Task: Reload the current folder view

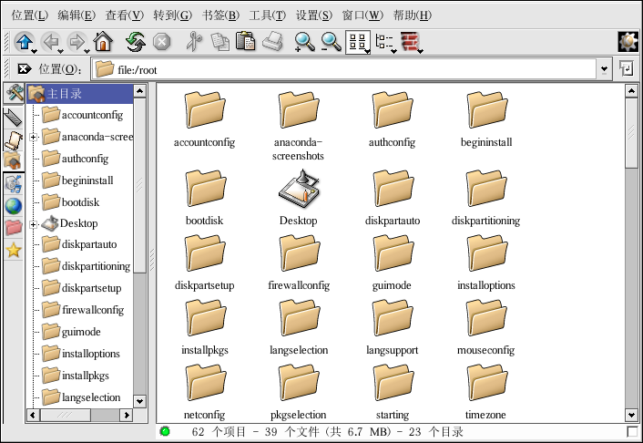Action: [136, 42]
